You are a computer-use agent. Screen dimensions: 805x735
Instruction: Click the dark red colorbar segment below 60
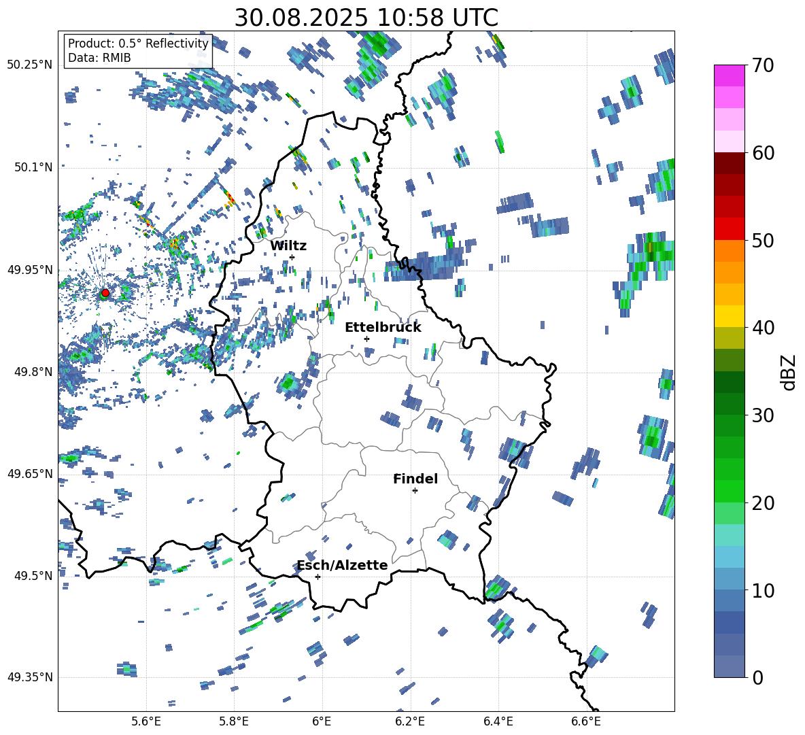(x=729, y=163)
